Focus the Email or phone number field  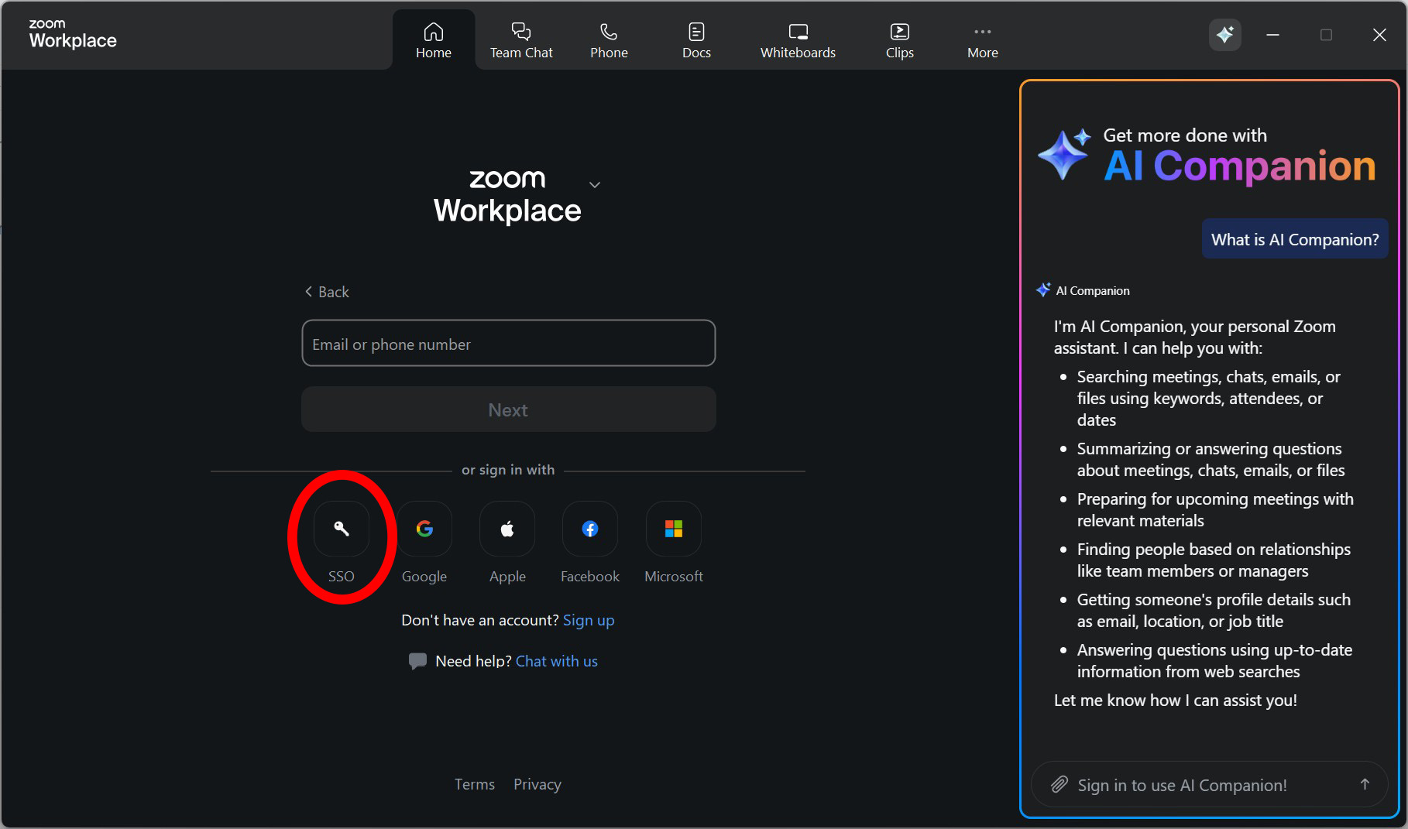coord(509,343)
